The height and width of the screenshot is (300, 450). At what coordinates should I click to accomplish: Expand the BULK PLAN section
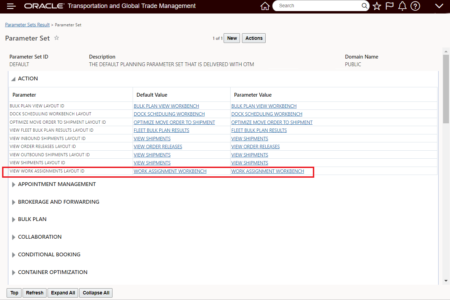[14, 220]
